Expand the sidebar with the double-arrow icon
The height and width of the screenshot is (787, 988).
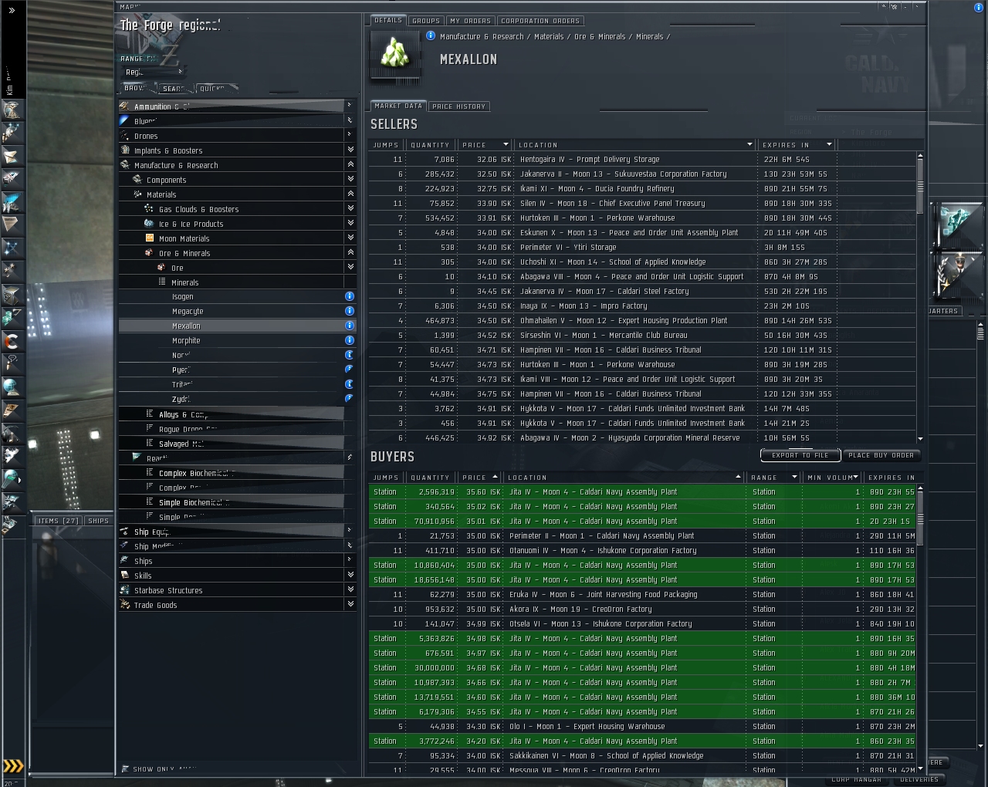click(x=12, y=10)
